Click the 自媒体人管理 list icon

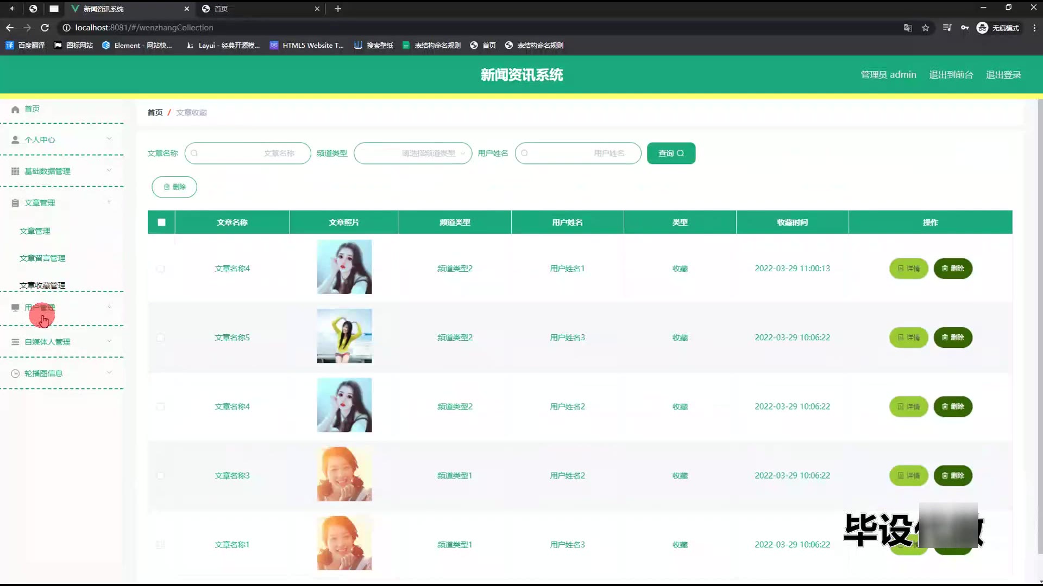coord(15,342)
